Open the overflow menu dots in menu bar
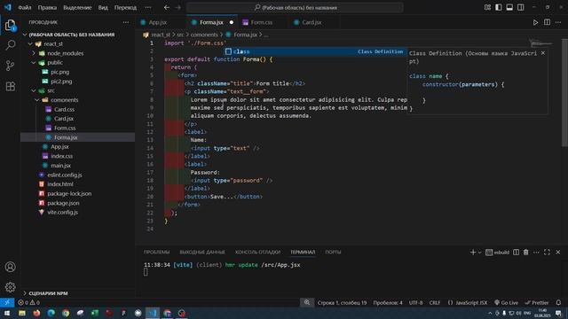 148,7
